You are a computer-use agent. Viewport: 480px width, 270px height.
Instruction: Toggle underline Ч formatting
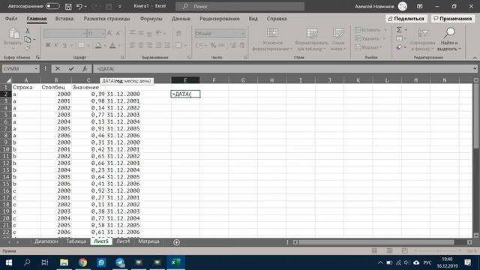(x=64, y=45)
